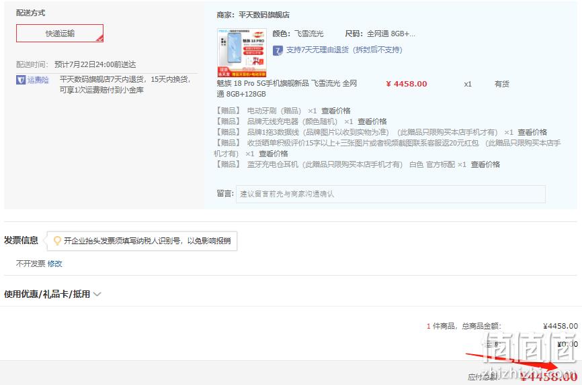Image resolution: width=582 pixels, height=385 pixels.
Task: Click 修改 to change invoice settings
Action: 54,264
